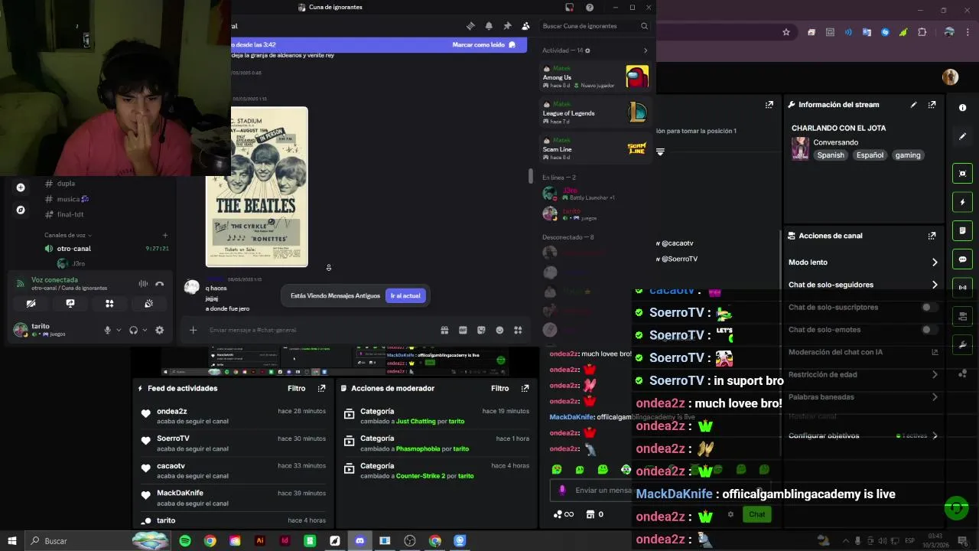This screenshot has height=551, width=979.
Task: Expand Configurar objetivos option
Action: 863,435
